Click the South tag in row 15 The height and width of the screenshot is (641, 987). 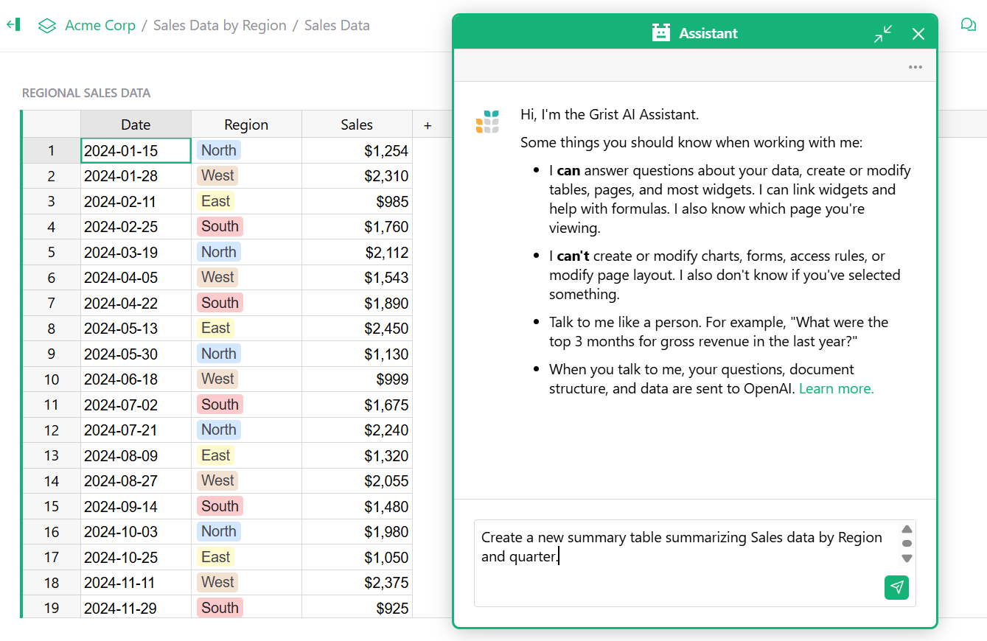pos(220,506)
